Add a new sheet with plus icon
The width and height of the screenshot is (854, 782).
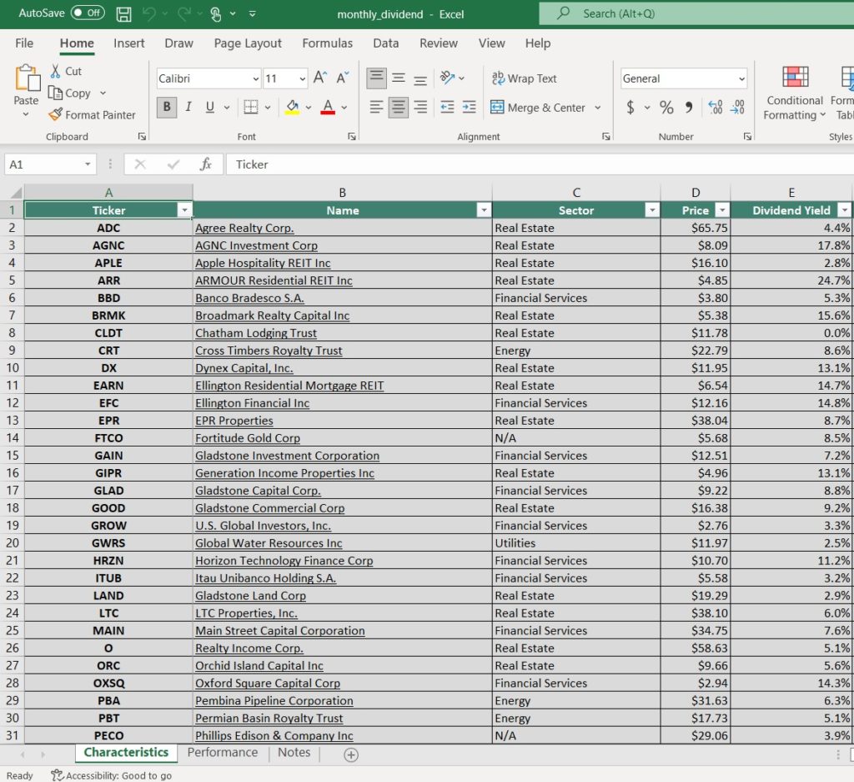[x=351, y=754]
